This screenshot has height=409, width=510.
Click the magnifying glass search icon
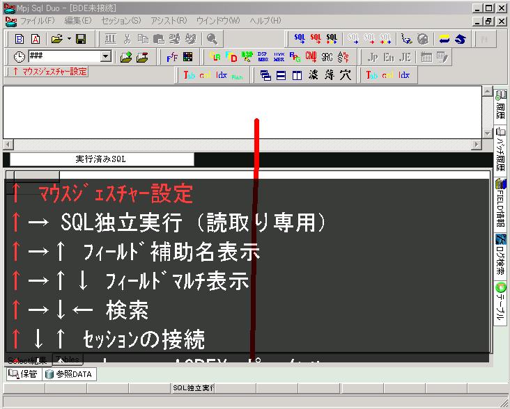212,39
